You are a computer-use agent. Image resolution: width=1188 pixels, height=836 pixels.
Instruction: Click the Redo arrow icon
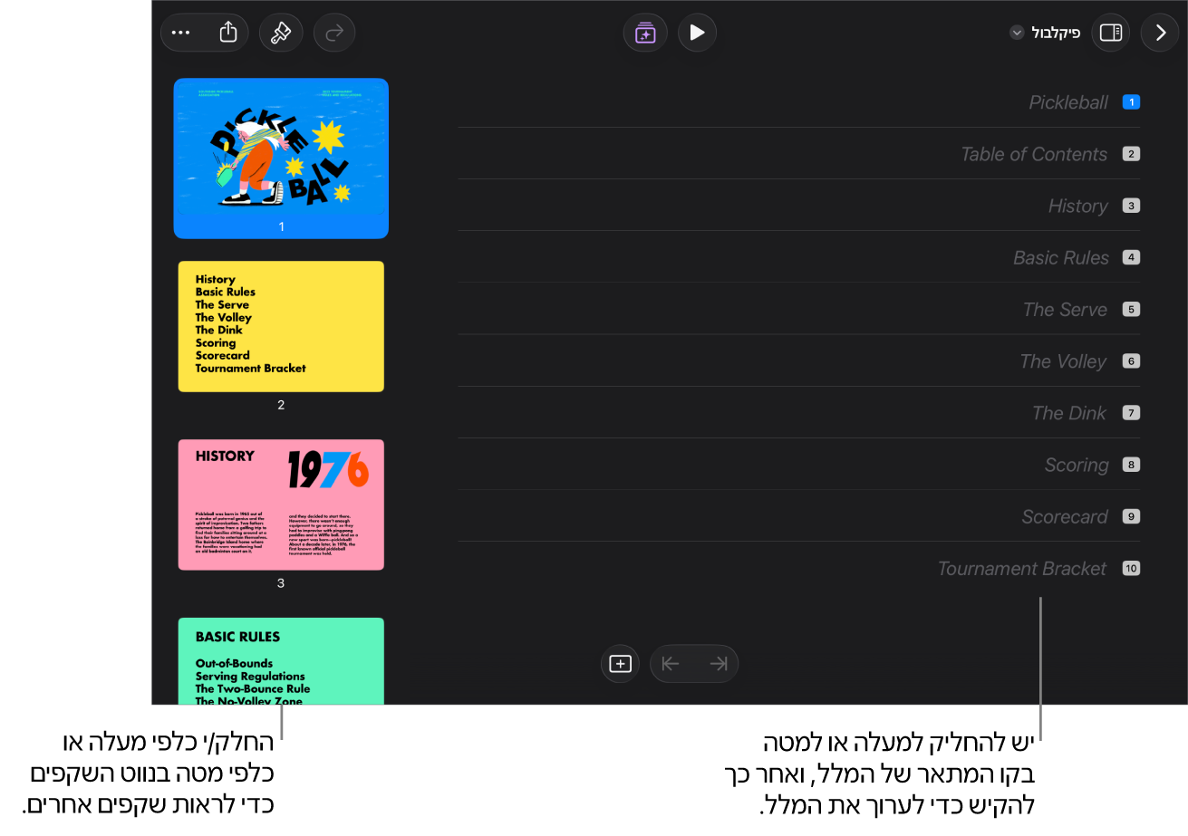(x=334, y=33)
